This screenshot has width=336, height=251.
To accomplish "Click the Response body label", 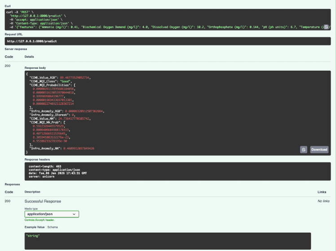I will (35, 68).
